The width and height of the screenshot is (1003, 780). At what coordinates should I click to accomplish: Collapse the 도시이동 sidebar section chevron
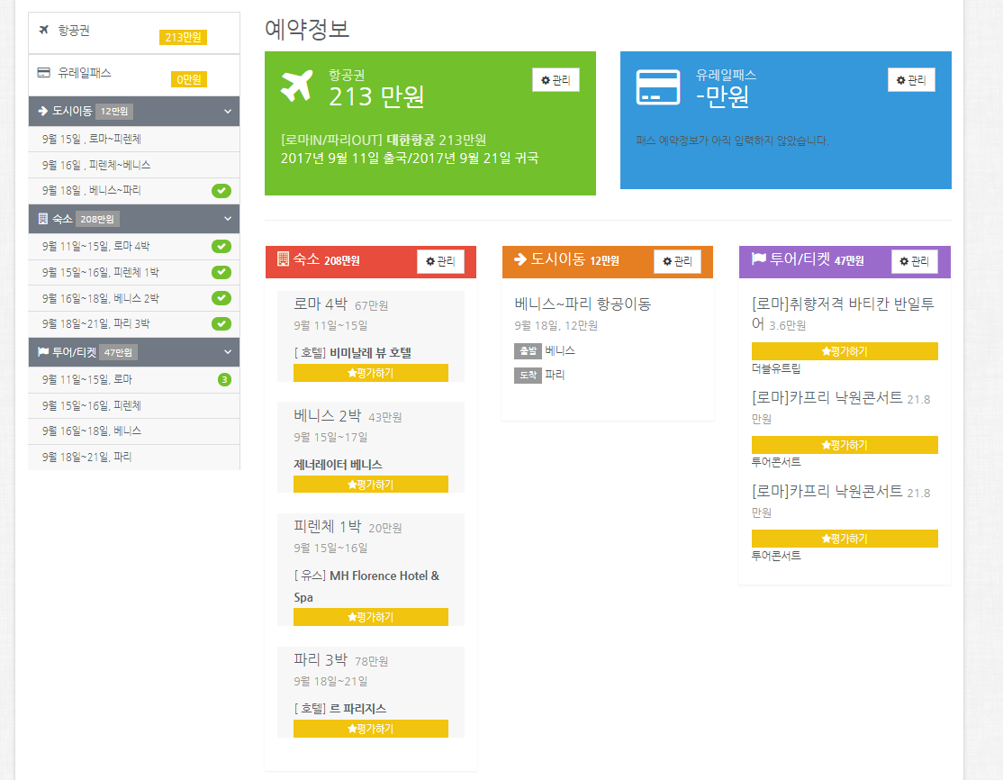point(228,112)
